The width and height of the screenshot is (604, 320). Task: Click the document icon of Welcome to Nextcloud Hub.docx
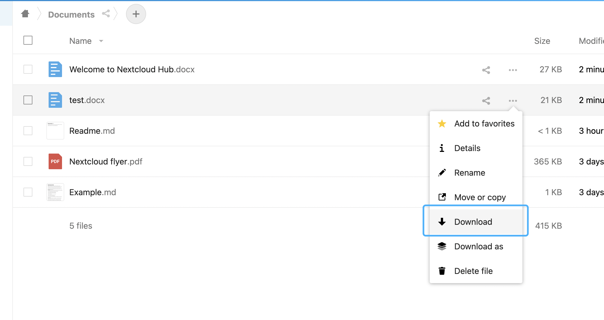pos(55,69)
